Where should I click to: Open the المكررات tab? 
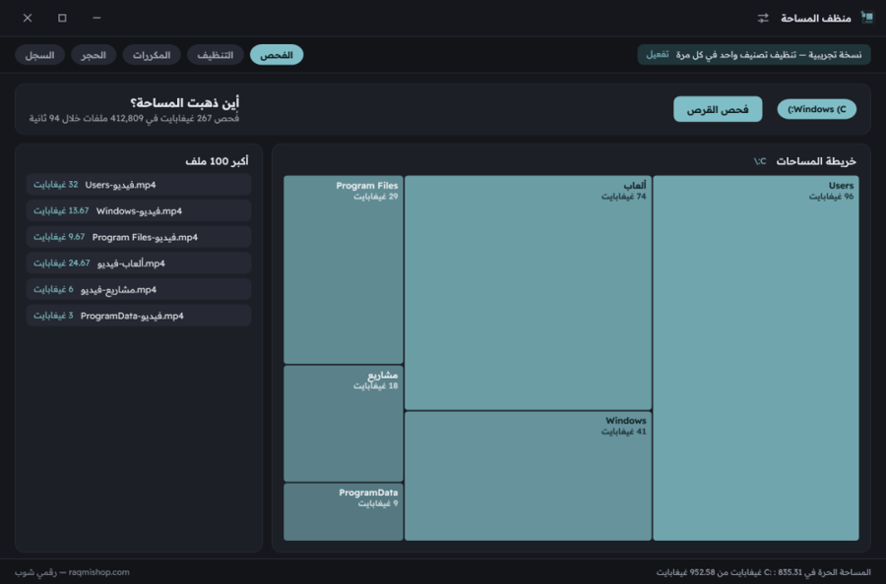click(x=152, y=55)
